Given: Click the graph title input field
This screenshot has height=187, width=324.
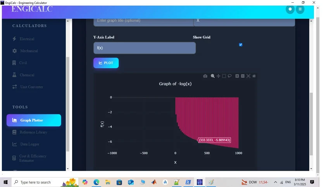Looking at the screenshot, I should pyautogui.click(x=143, y=21).
